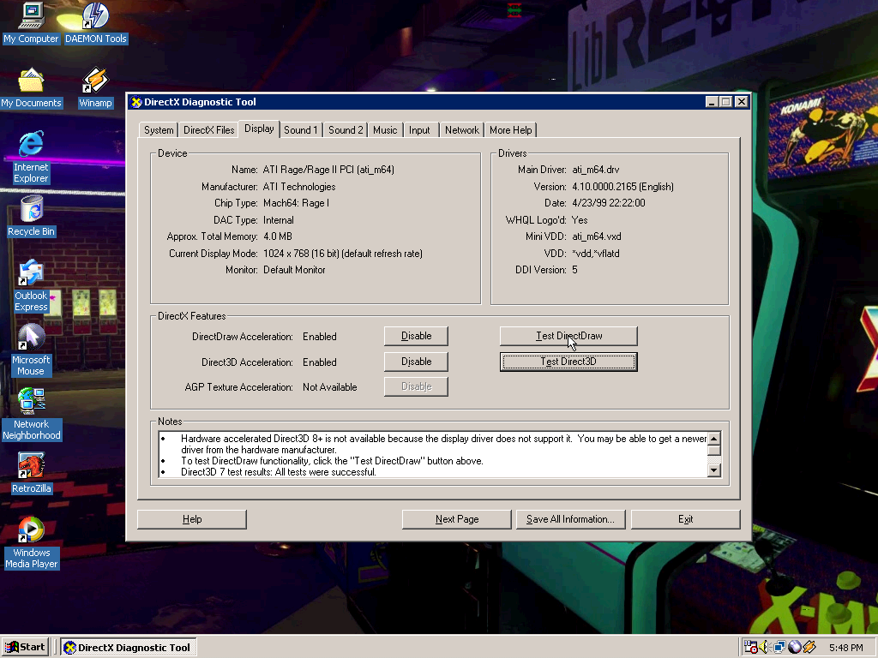Click the network computers tray icon
Viewport: 878px width, 658px height.
click(x=779, y=647)
